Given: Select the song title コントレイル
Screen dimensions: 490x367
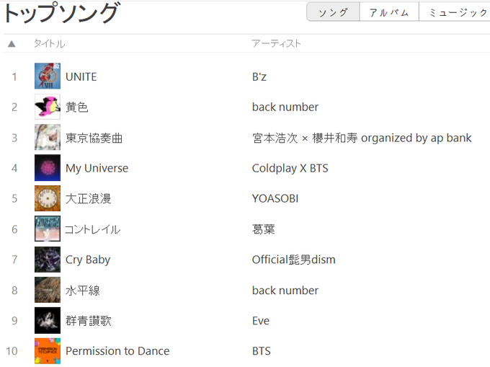Looking at the screenshot, I should 92,229.
